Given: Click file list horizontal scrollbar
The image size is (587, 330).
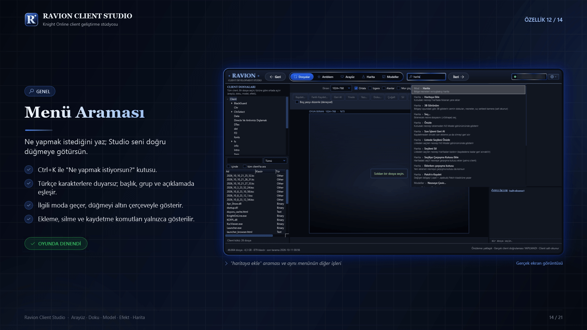Looking at the screenshot, I should pos(249,236).
